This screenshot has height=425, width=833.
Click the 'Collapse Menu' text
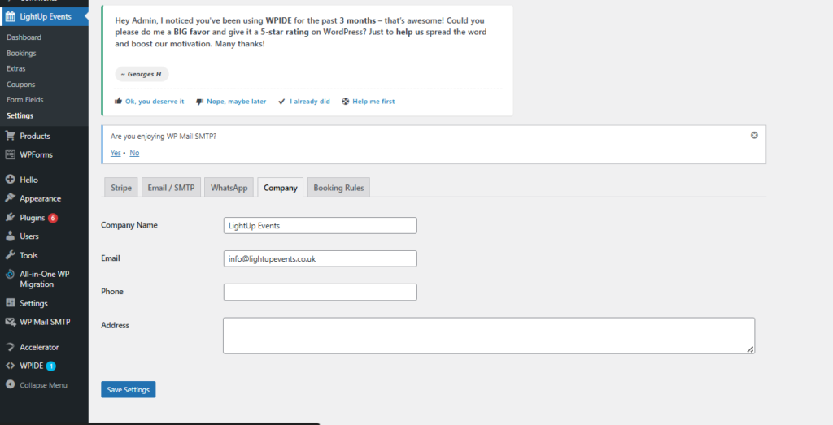pyautogui.click(x=44, y=385)
